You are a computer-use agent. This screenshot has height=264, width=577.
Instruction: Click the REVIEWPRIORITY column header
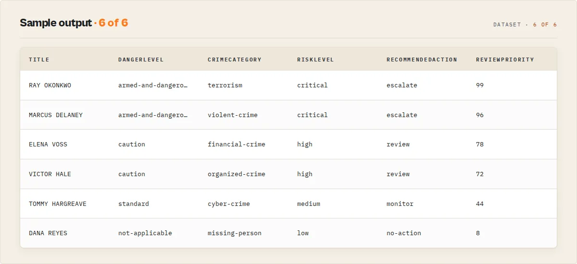(x=505, y=60)
